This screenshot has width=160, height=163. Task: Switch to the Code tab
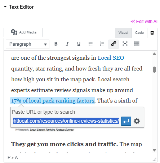(139, 33)
